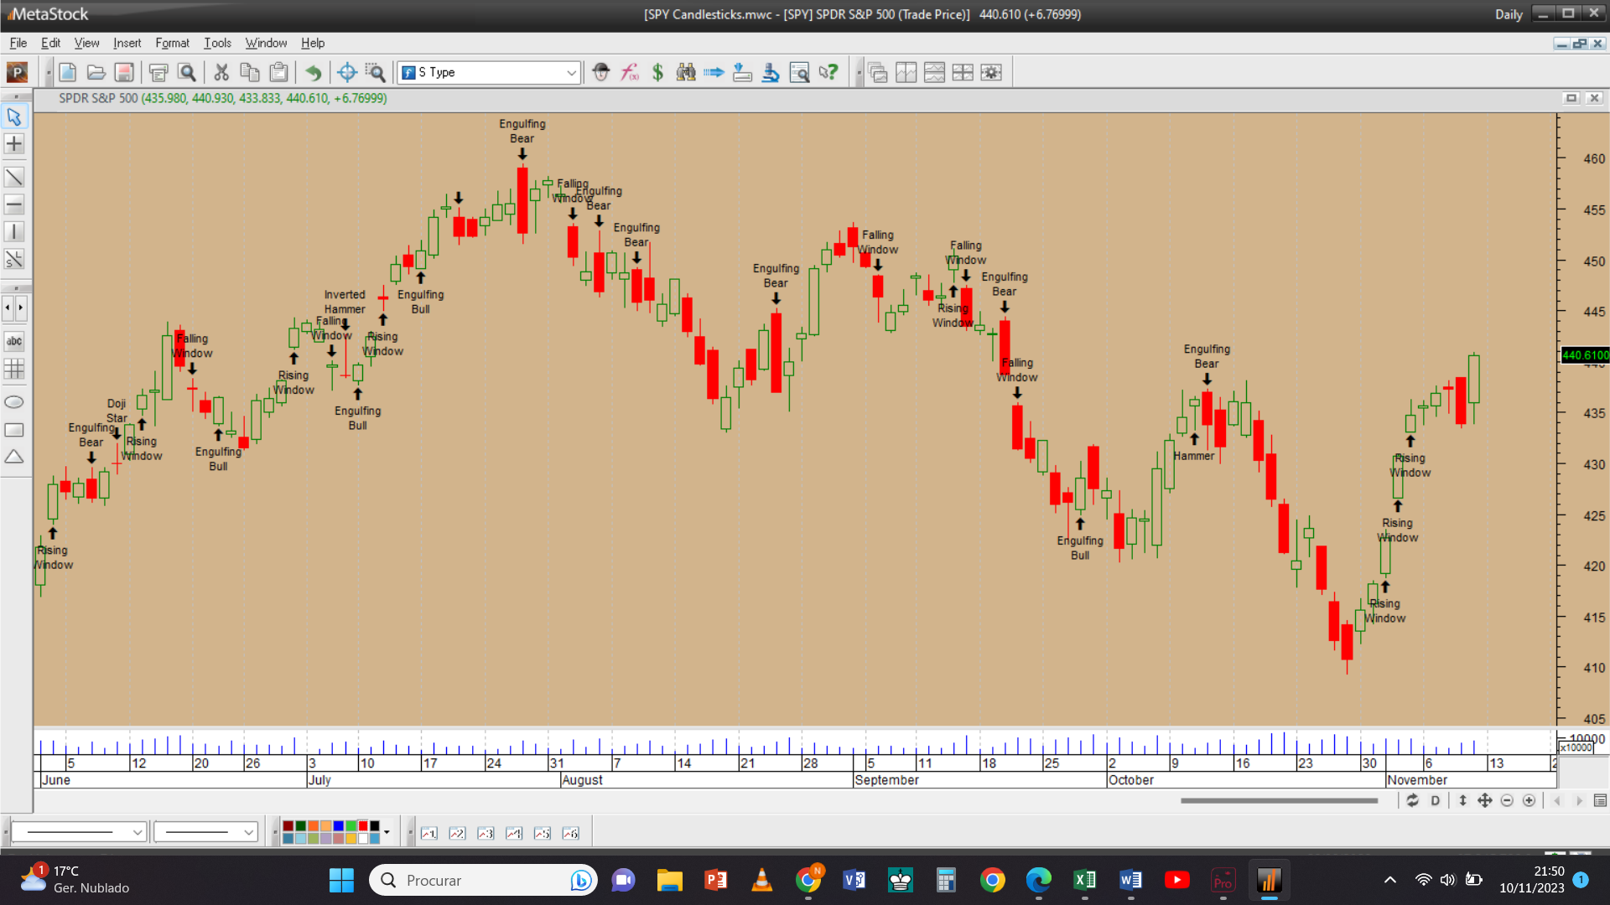Select the text abc tool
This screenshot has width=1610, height=905.
(14, 341)
